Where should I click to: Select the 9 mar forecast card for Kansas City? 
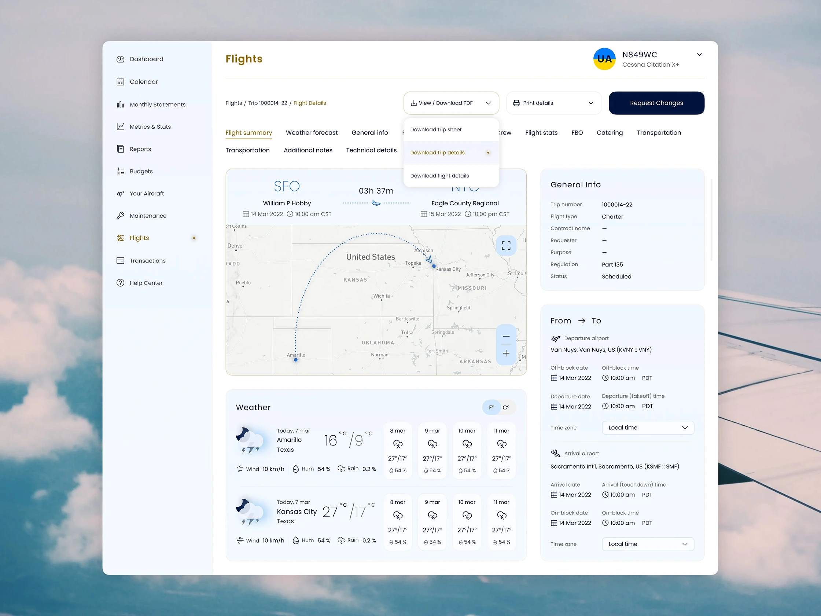[432, 522]
